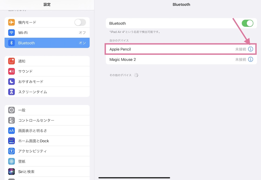Image resolution: width=261 pixels, height=180 pixels.
Task: Open the コントロールセンター icon
Action: tap(11, 120)
